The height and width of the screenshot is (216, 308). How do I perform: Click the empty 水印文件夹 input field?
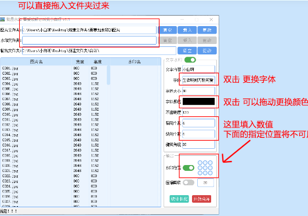(89, 41)
